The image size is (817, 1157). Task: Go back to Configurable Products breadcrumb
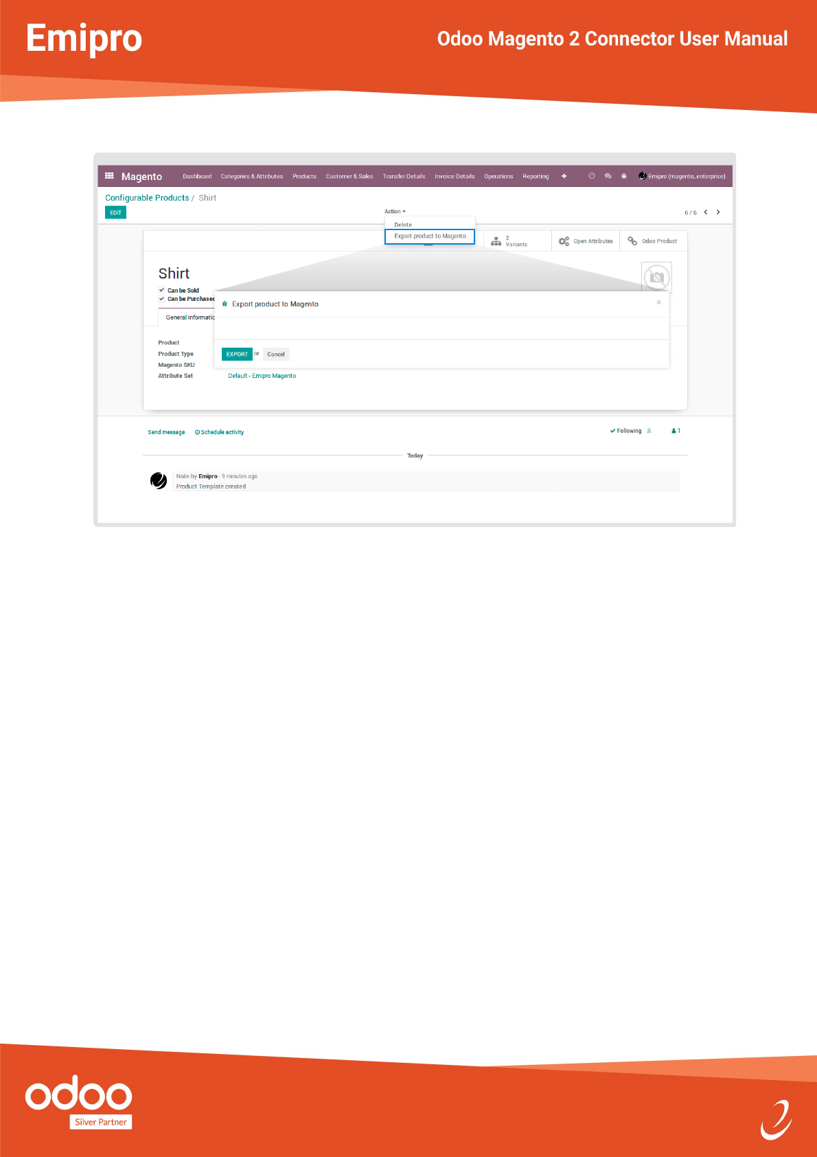(x=147, y=198)
